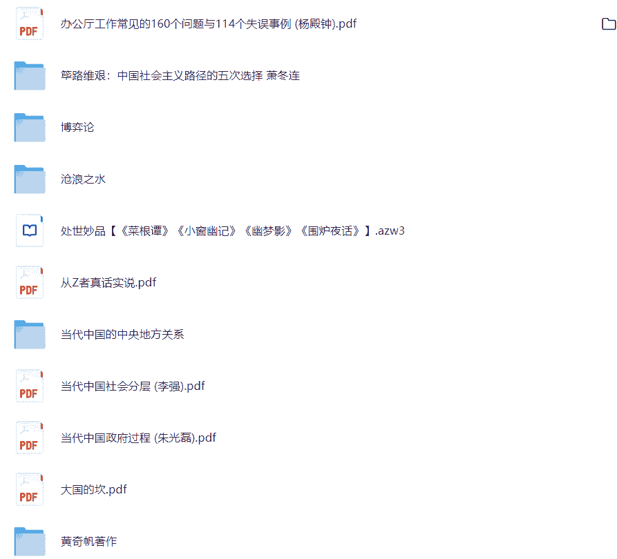
Task: Click the PDF icon for 当代中国政府过程
Action: tap(30, 438)
